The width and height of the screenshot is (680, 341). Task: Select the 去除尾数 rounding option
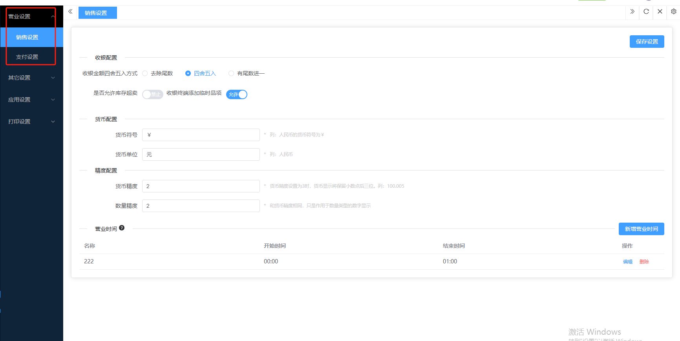tap(145, 74)
